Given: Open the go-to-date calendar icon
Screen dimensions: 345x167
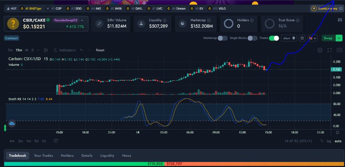Looking at the screenshot, I should click(x=56, y=141).
